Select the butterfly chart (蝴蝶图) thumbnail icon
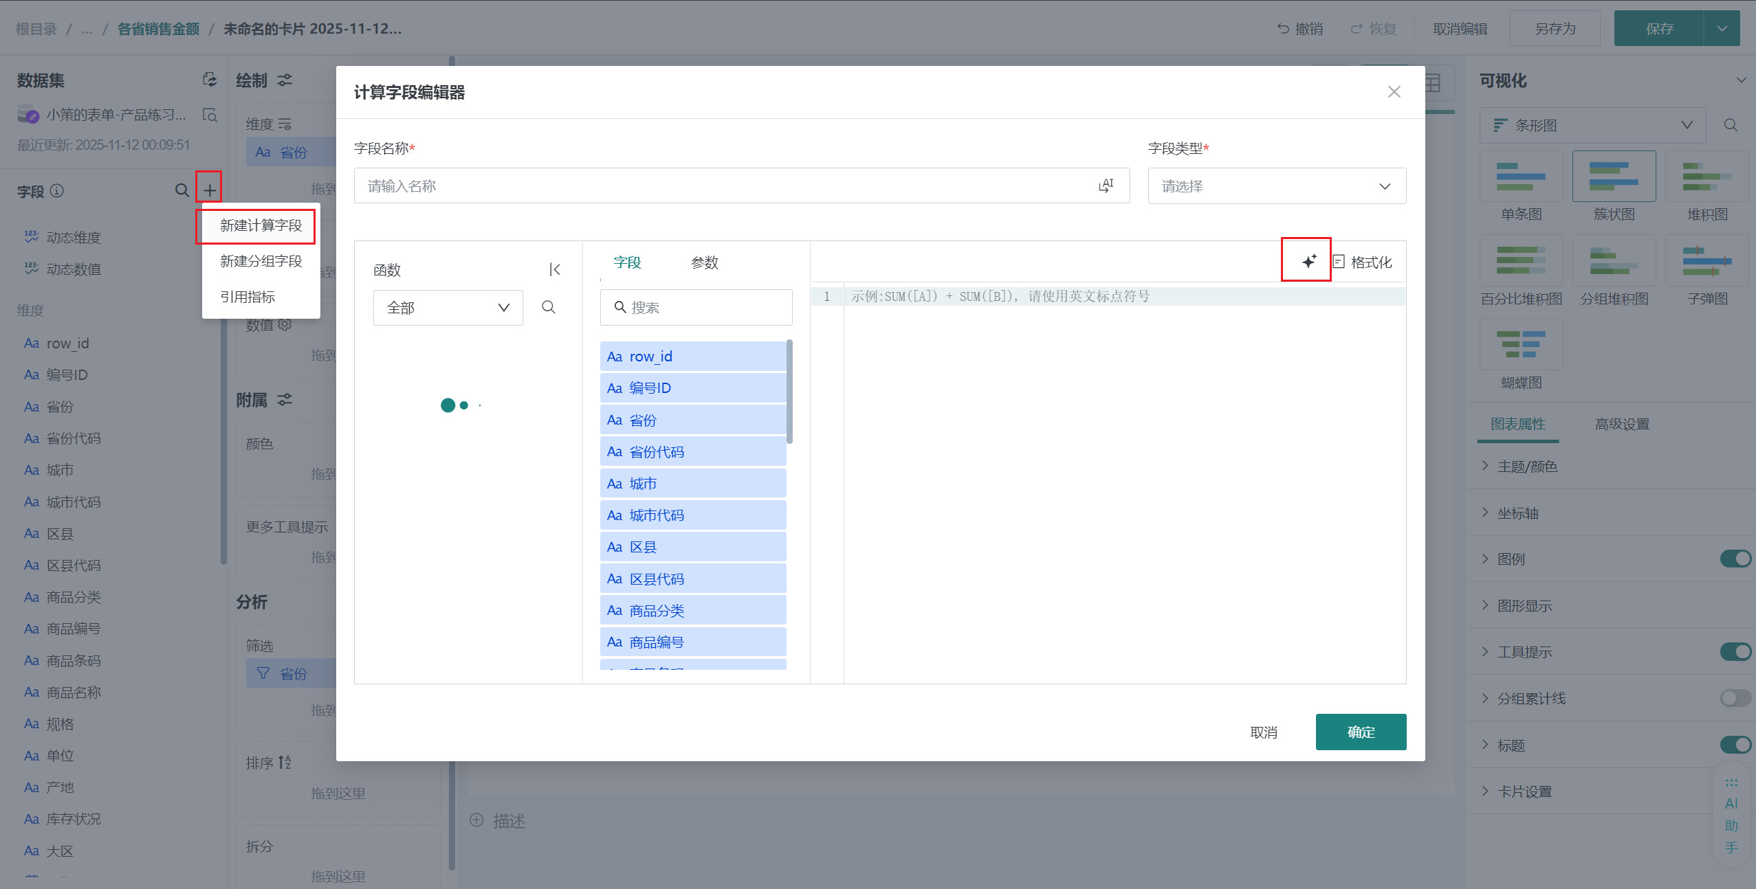 click(1521, 344)
